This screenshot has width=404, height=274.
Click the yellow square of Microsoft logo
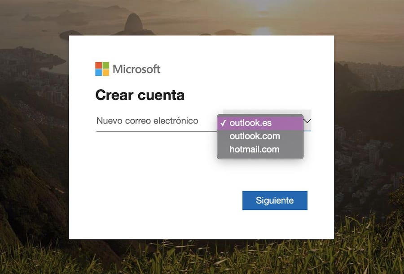(106, 73)
